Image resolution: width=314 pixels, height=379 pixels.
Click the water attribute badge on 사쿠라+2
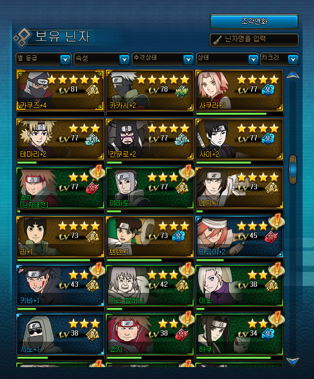[268, 91]
